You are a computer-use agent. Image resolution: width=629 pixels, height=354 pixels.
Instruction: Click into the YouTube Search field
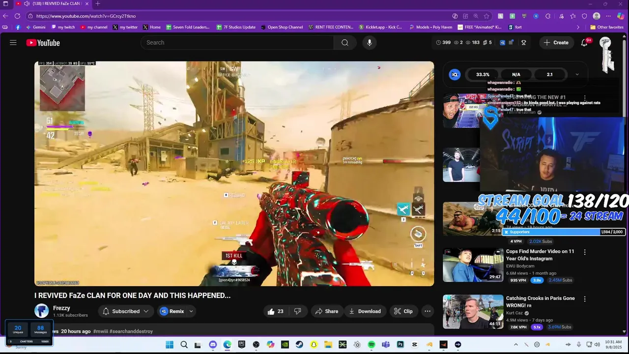pos(237,43)
